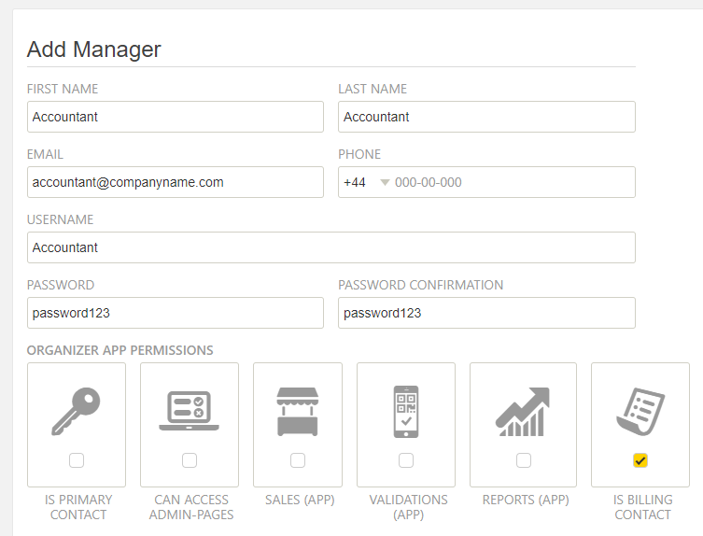Click the laptop admin-pages icon
Viewport: 703px width, 536px height.
190,411
